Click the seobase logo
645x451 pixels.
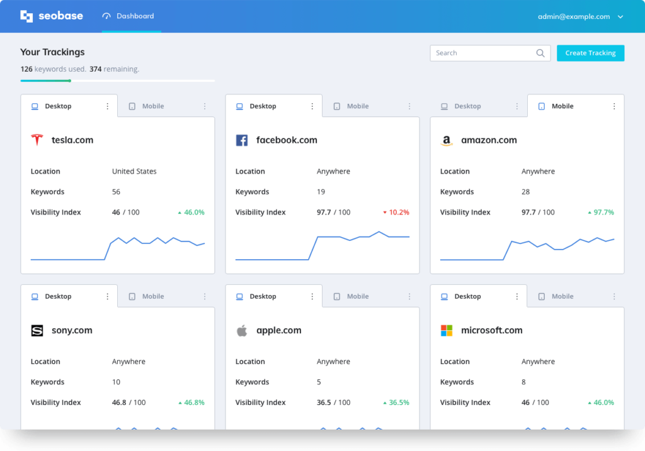click(x=52, y=16)
